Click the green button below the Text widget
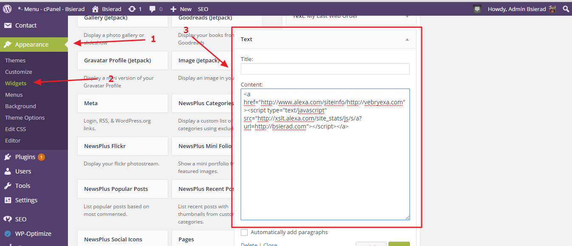The image size is (572, 246). (x=399, y=244)
